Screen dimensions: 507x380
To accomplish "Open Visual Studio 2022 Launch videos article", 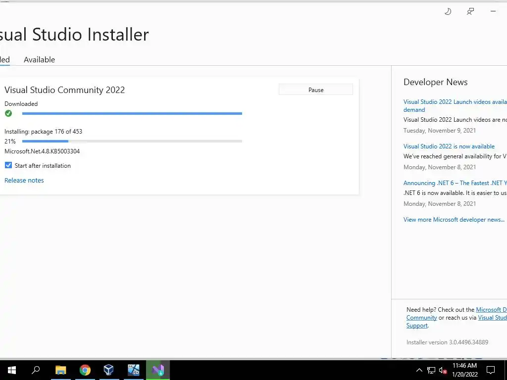I will pyautogui.click(x=455, y=106).
